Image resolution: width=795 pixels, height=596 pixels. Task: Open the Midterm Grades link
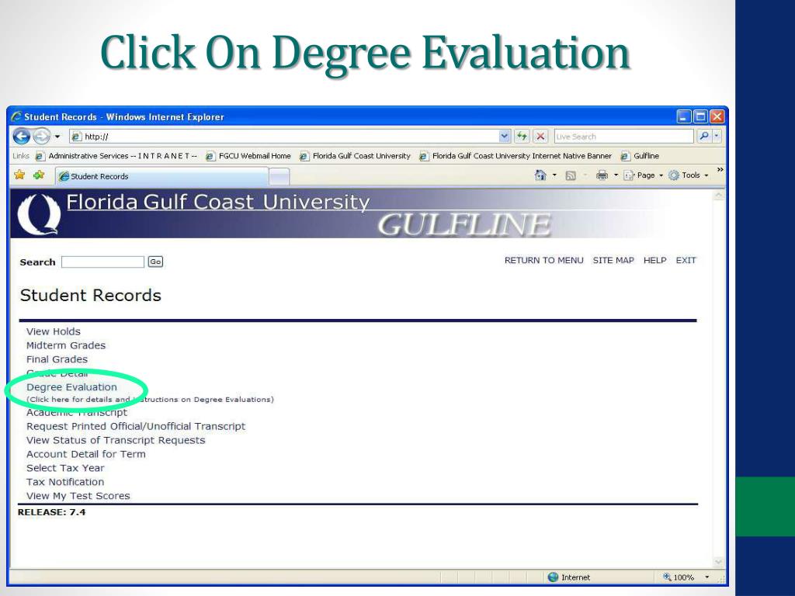pyautogui.click(x=66, y=345)
